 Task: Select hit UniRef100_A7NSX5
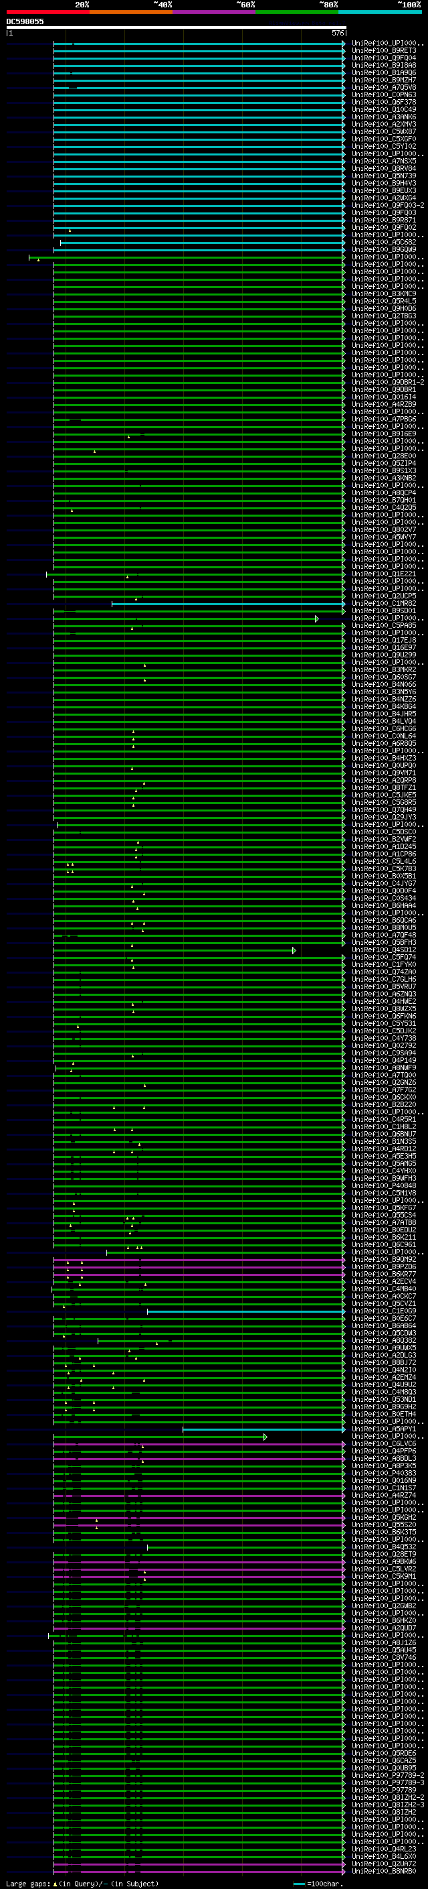[x=384, y=161]
